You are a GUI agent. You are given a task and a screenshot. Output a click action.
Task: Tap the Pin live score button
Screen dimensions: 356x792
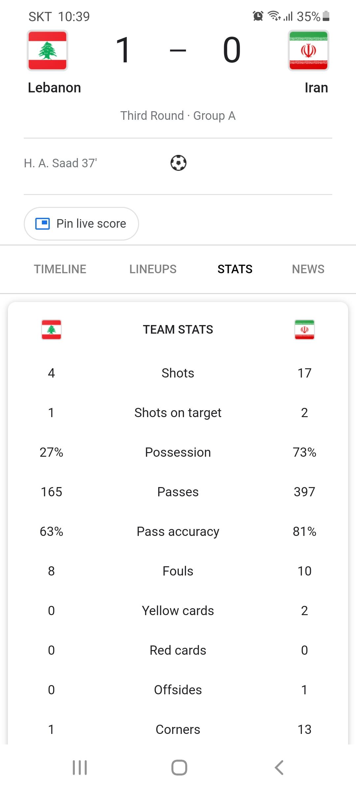pyautogui.click(x=81, y=224)
